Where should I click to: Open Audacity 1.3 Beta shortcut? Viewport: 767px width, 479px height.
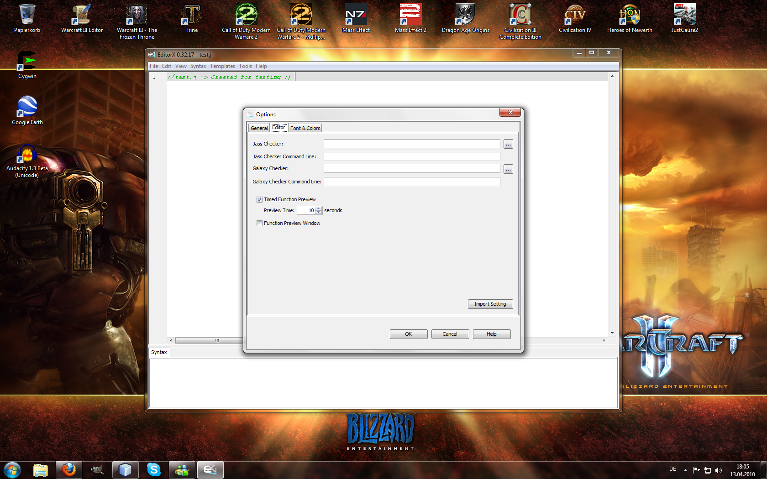point(27,161)
